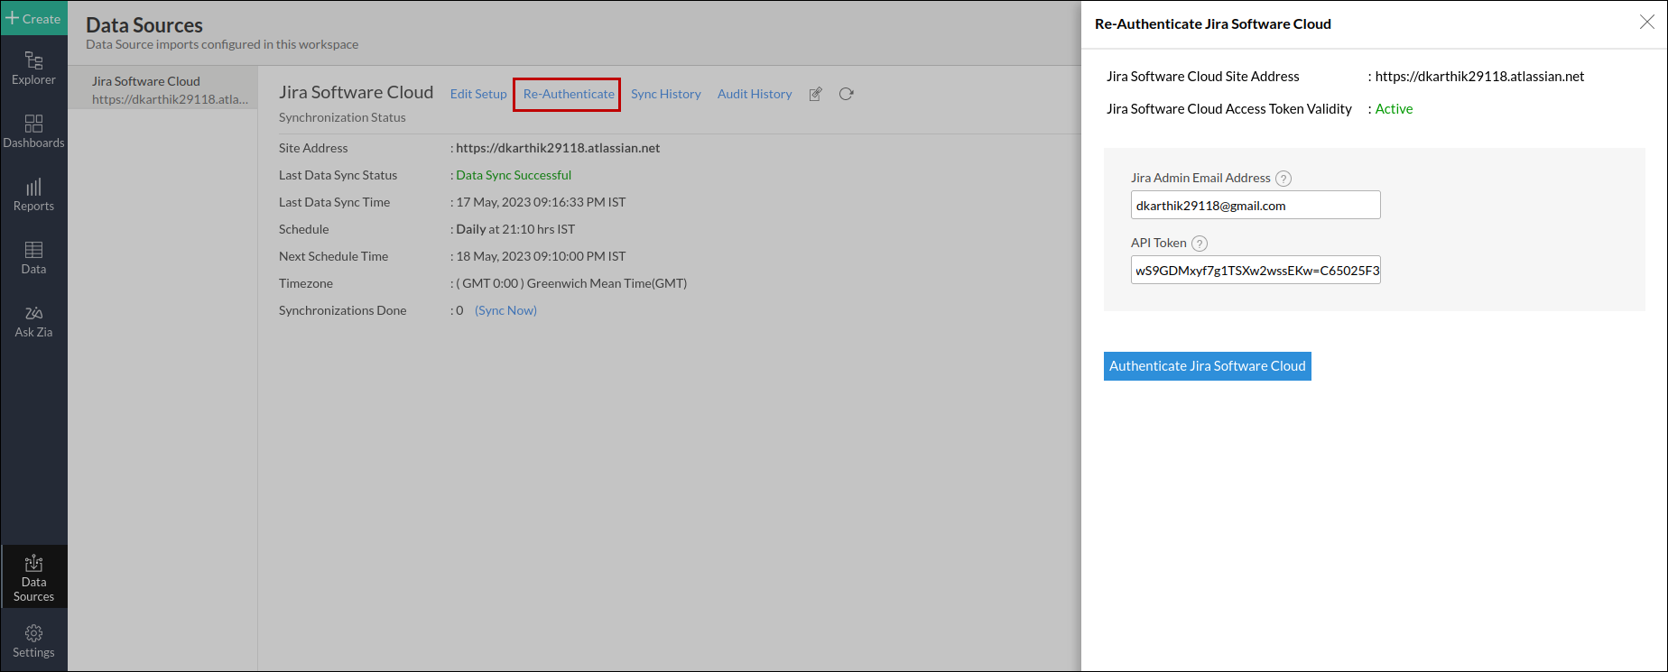
Task: Click the Greenwich Mean Time timezone value
Action: pos(571,283)
